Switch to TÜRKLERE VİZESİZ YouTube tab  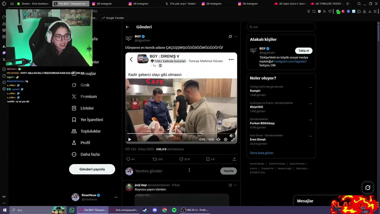coord(327,4)
